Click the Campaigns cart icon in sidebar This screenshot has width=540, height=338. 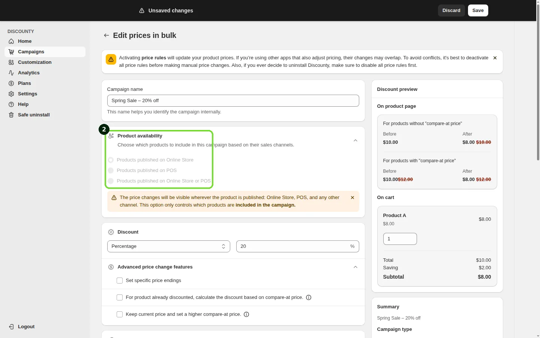pyautogui.click(x=11, y=52)
